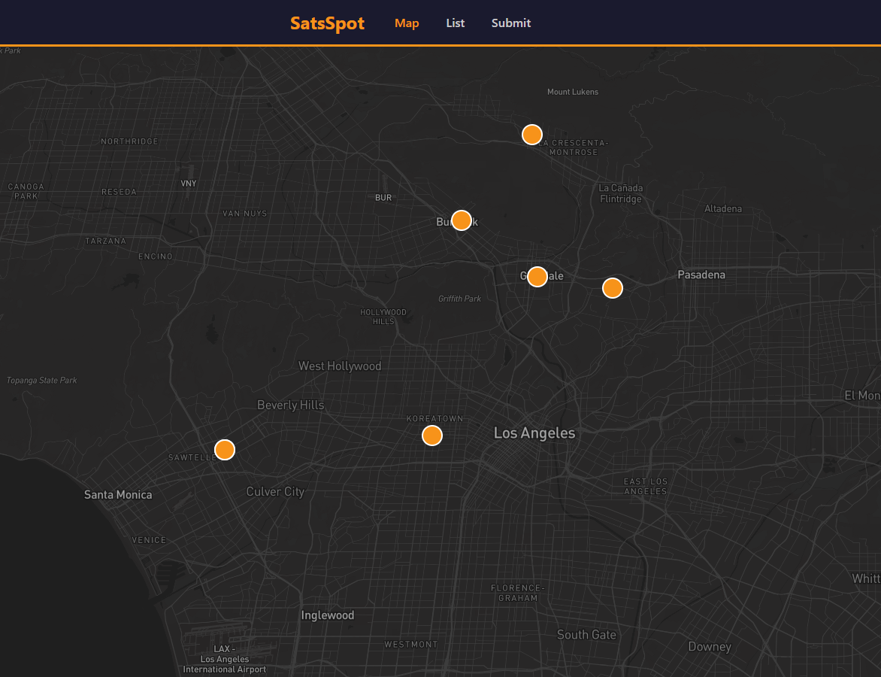This screenshot has height=677, width=881.
Task: Click the Inglewood map label
Action: tap(328, 615)
